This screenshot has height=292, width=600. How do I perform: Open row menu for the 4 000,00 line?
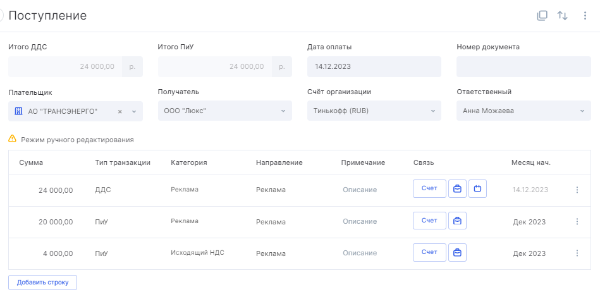pos(577,253)
